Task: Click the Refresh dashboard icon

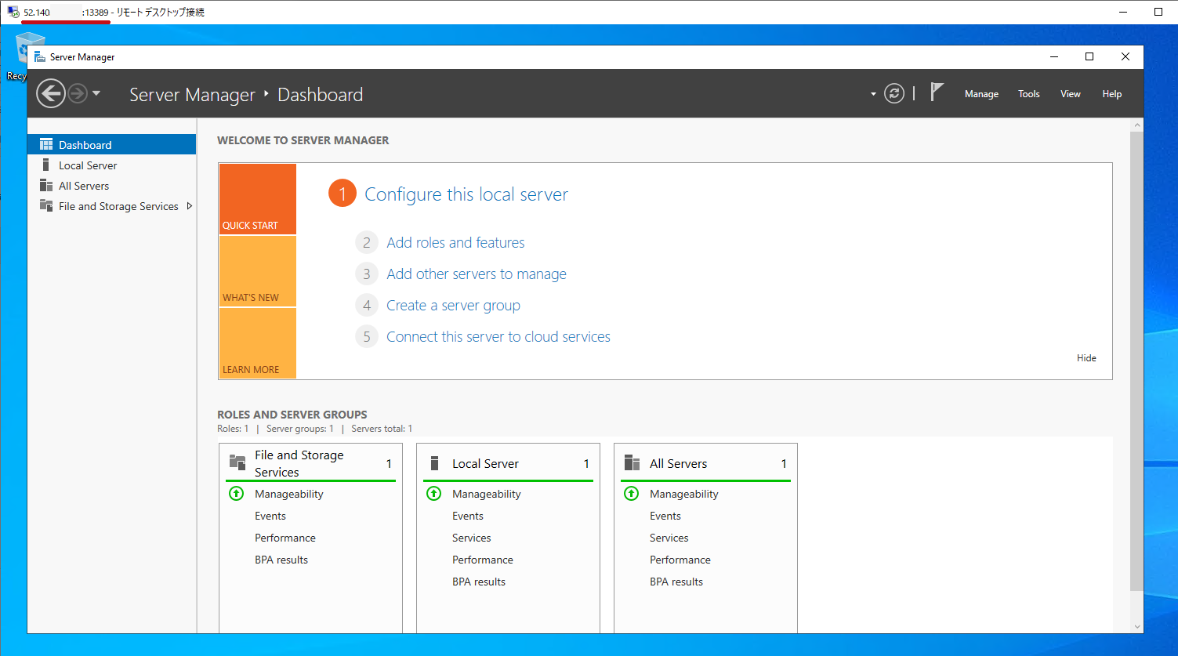Action: pyautogui.click(x=894, y=94)
